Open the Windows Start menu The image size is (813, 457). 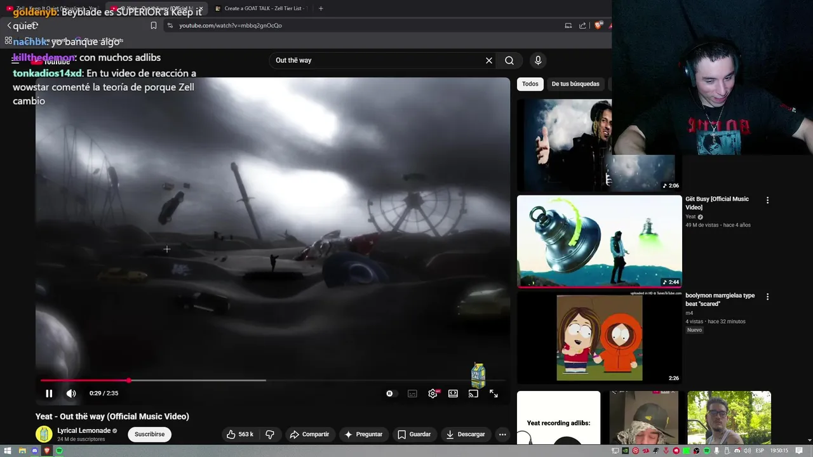[8, 451]
